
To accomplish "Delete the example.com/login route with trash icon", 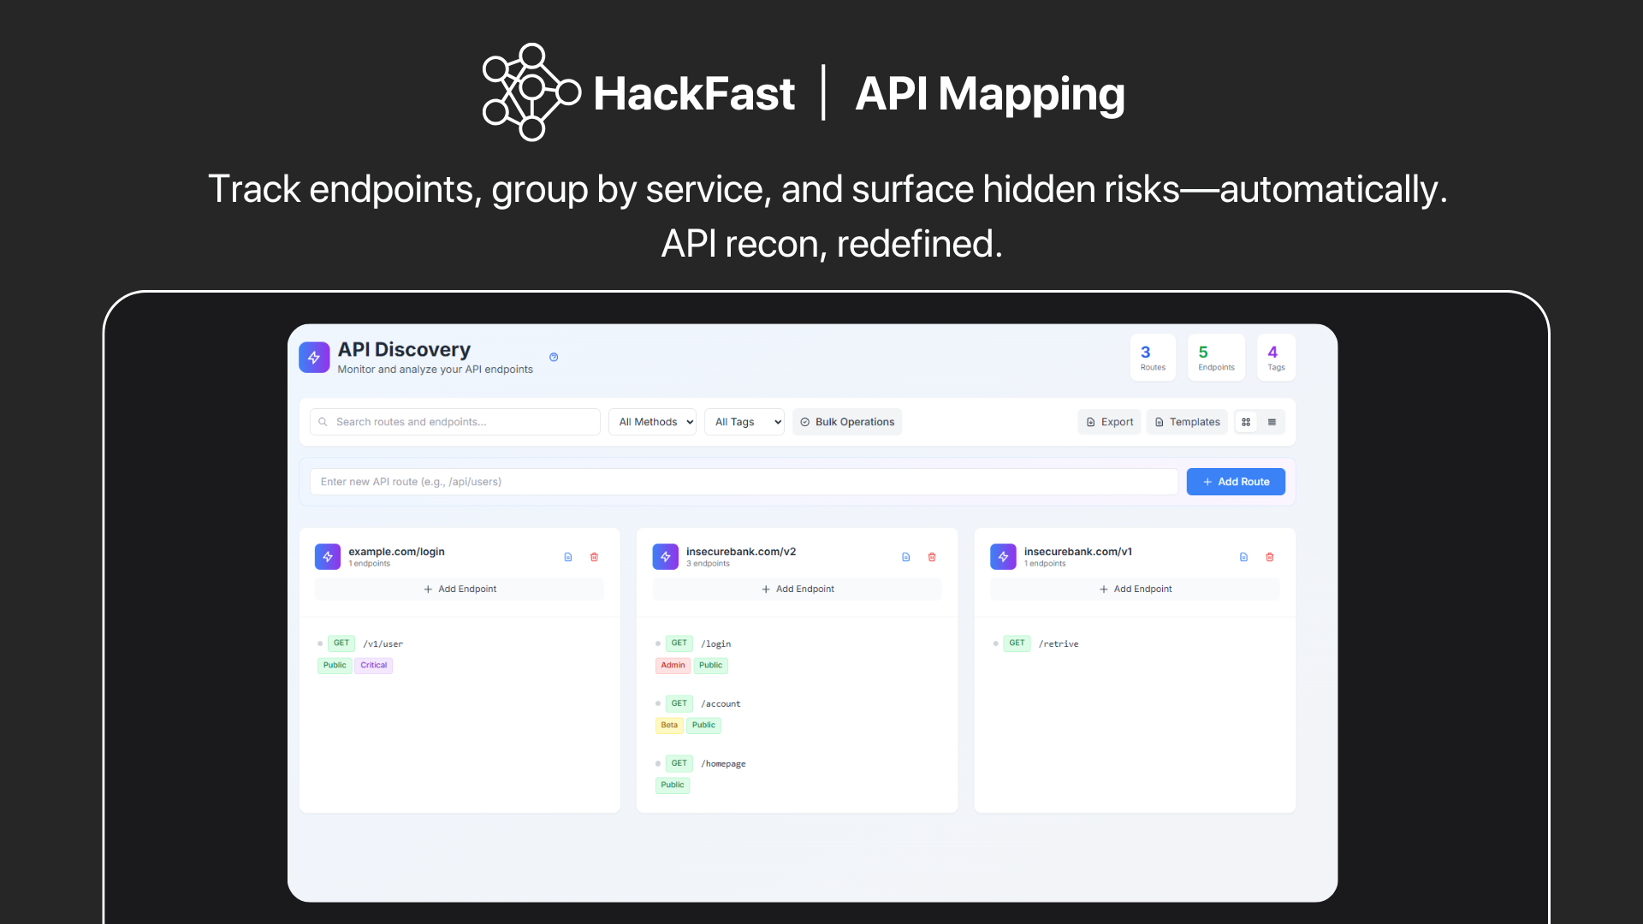I will click(x=594, y=557).
